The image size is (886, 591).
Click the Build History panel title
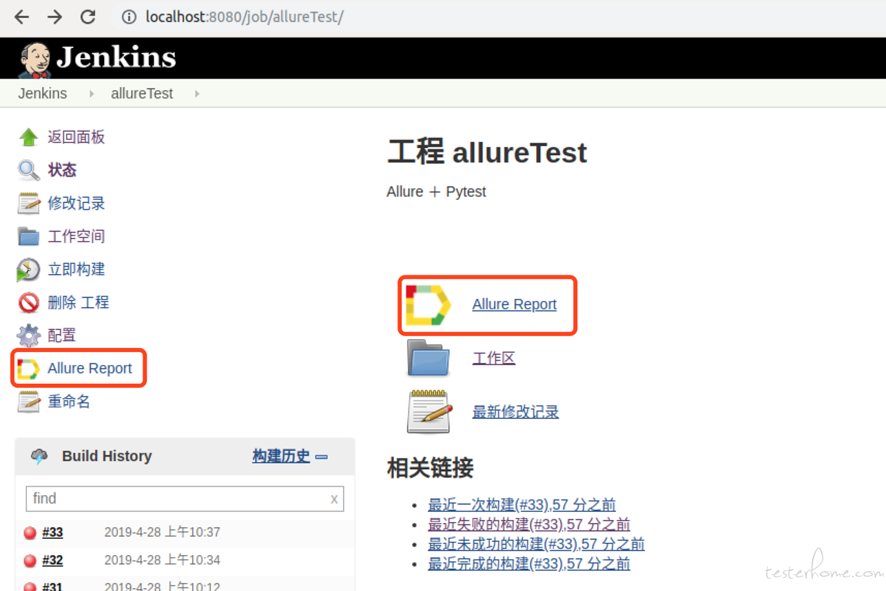107,456
